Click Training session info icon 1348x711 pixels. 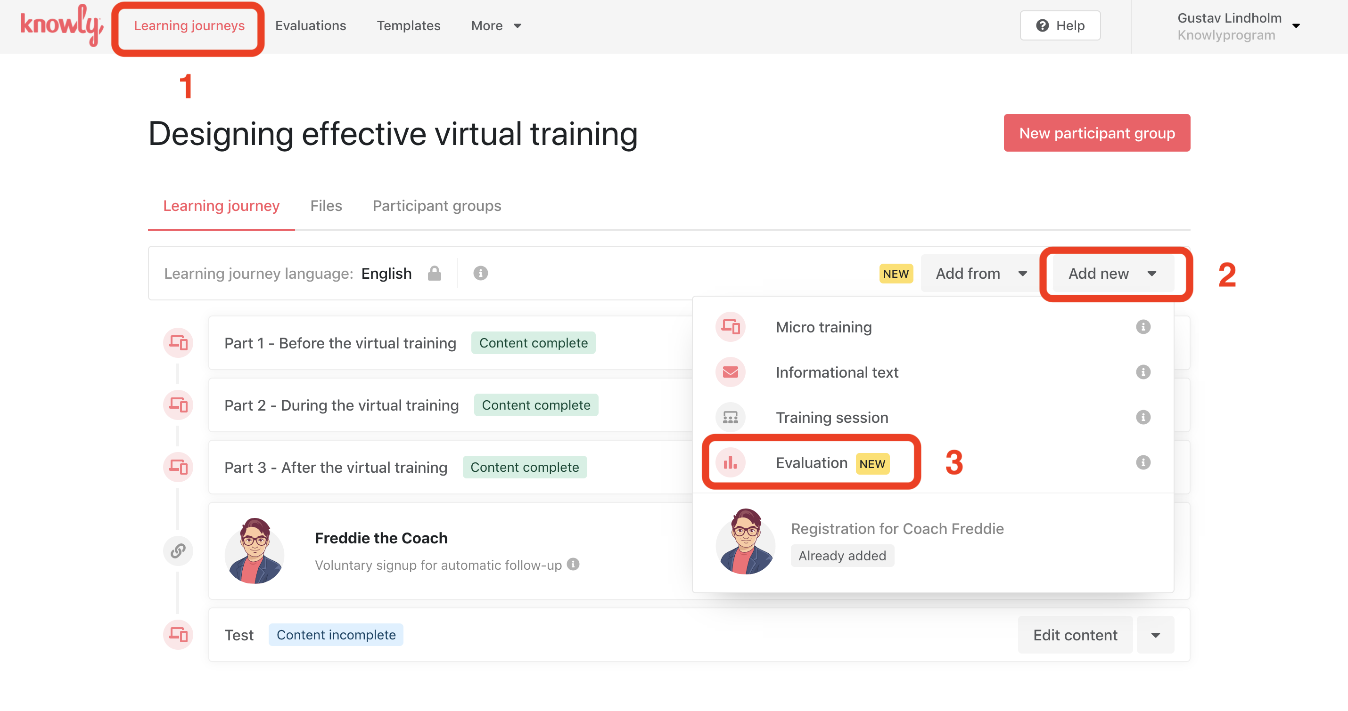1143,417
